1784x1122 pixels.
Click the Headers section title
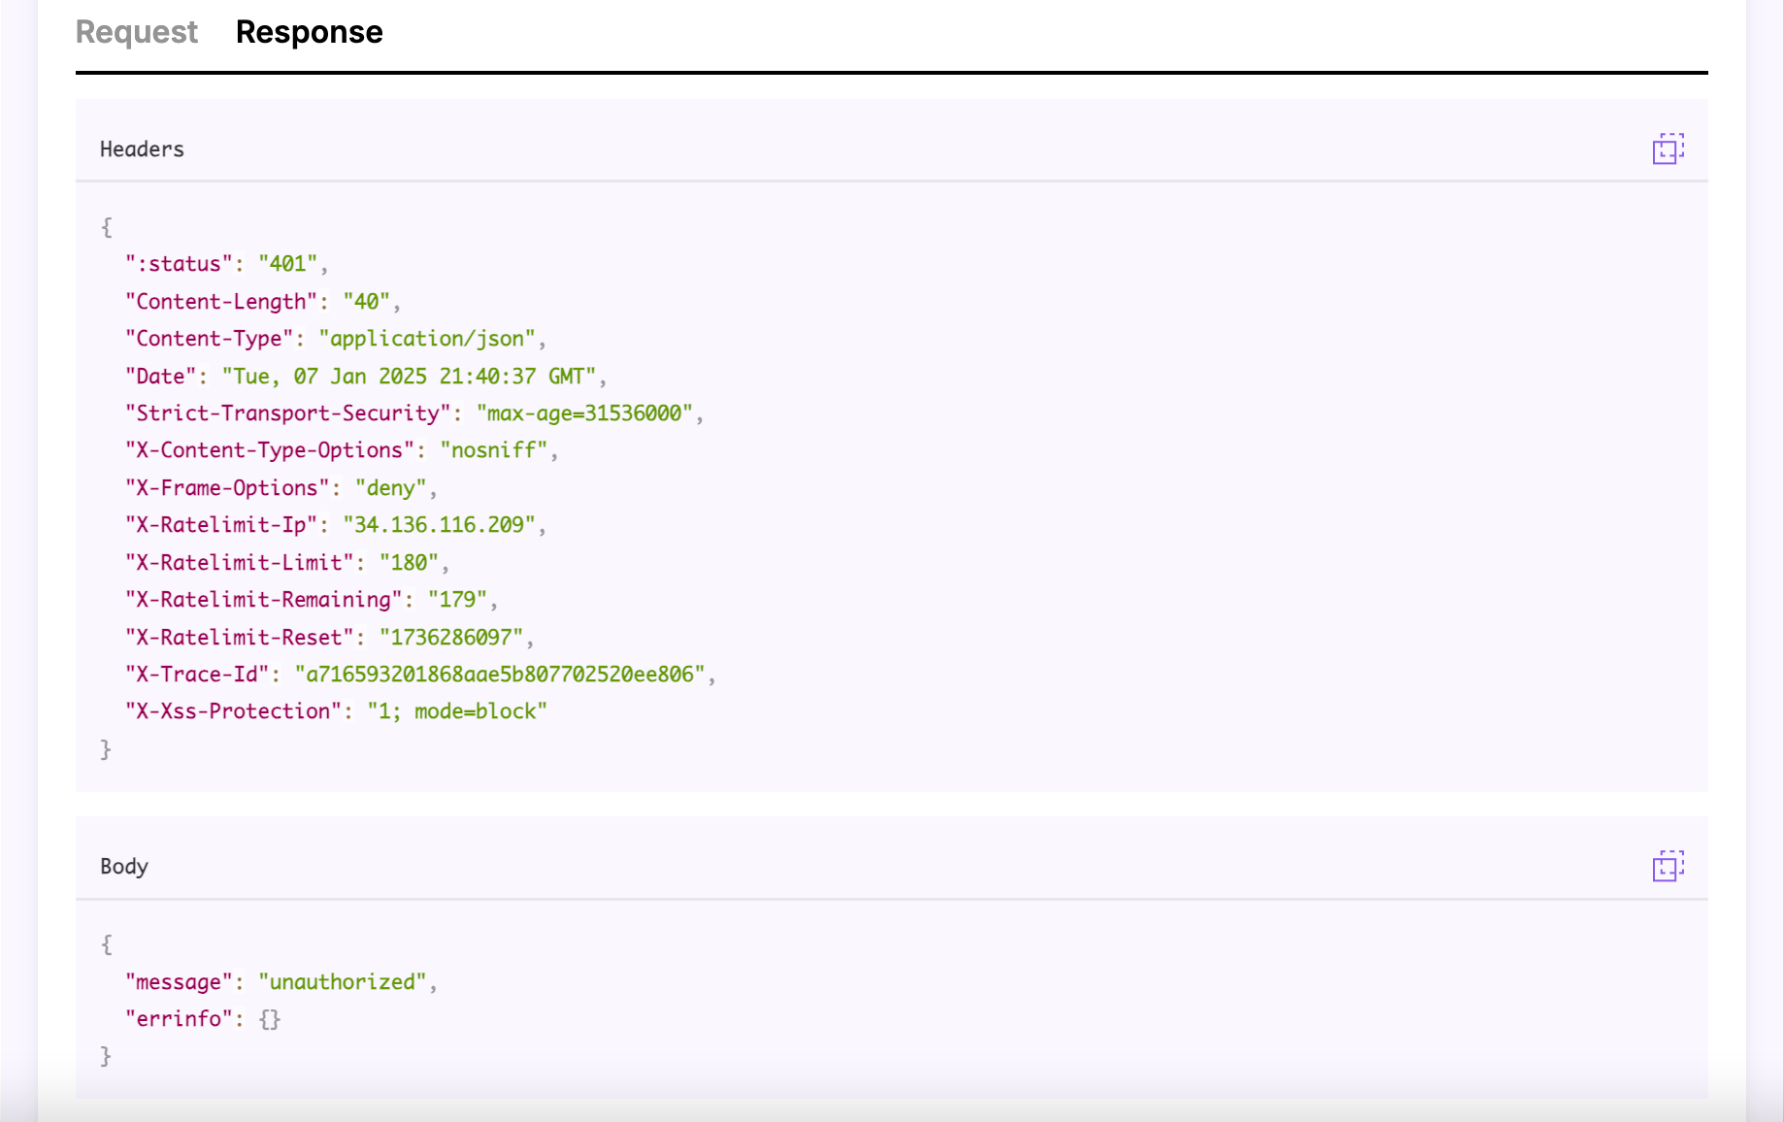pos(142,148)
